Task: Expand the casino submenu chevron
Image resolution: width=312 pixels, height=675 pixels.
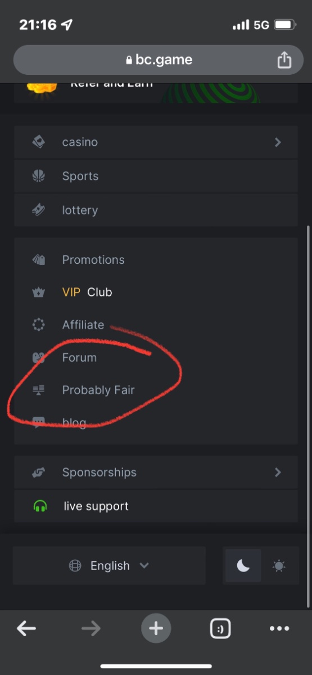Action: (278, 142)
